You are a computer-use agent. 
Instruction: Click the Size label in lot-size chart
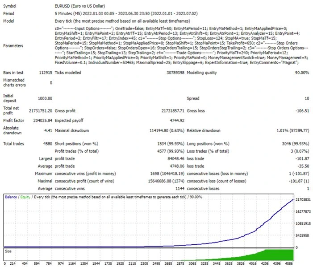point(8,251)
